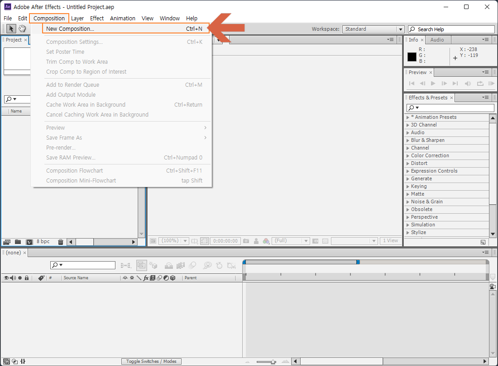Expand or collapse layer switches pane icon

[x=6, y=361]
